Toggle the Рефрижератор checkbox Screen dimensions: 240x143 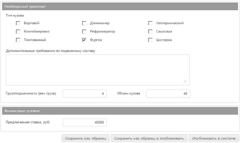coord(84,32)
